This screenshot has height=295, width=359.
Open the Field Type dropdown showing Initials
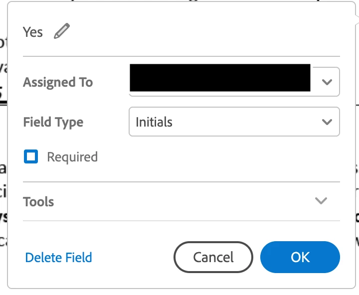[234, 122]
